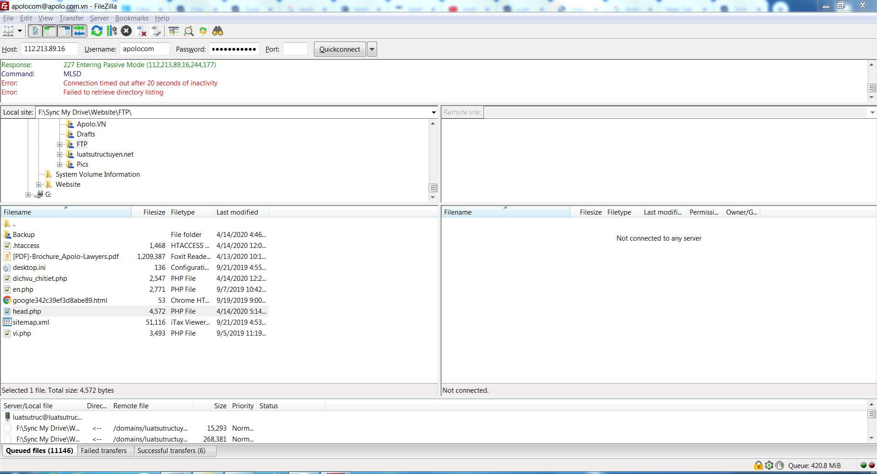Viewport: 877px width, 474px height.
Task: Select the google342c39ef3d8abe89.html file
Action: pos(134,300)
